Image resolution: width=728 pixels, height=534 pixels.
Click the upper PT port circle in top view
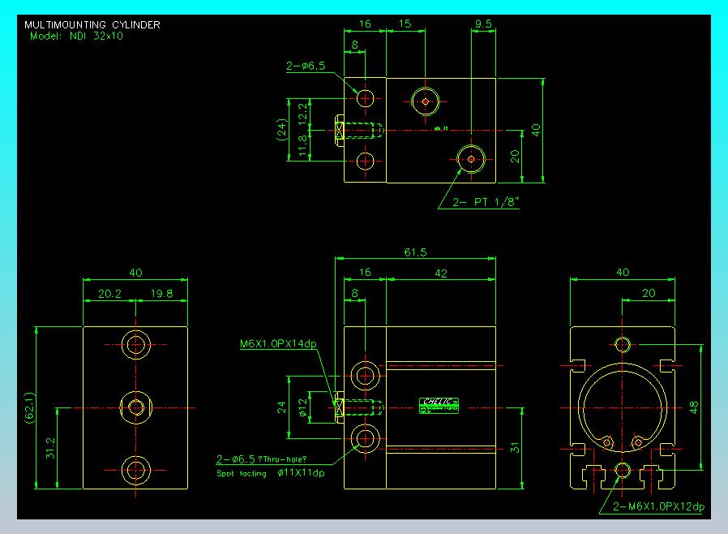pyautogui.click(x=426, y=101)
